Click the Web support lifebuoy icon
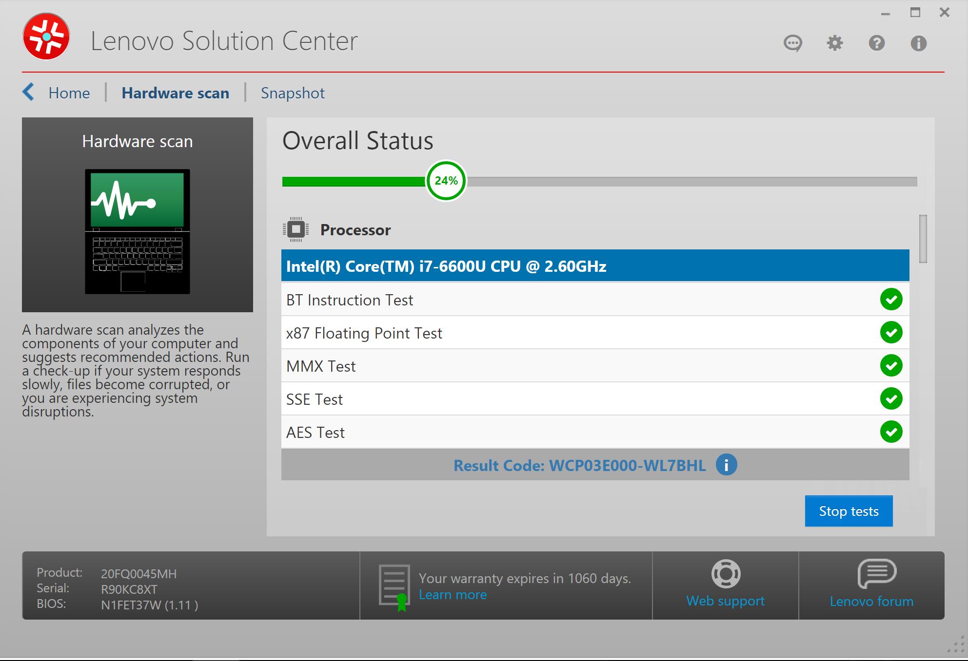 pyautogui.click(x=726, y=574)
